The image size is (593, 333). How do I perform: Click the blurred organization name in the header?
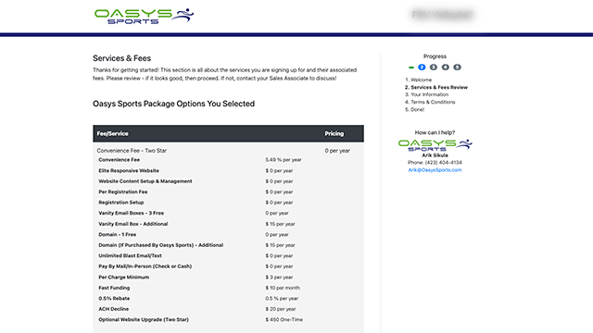click(442, 15)
